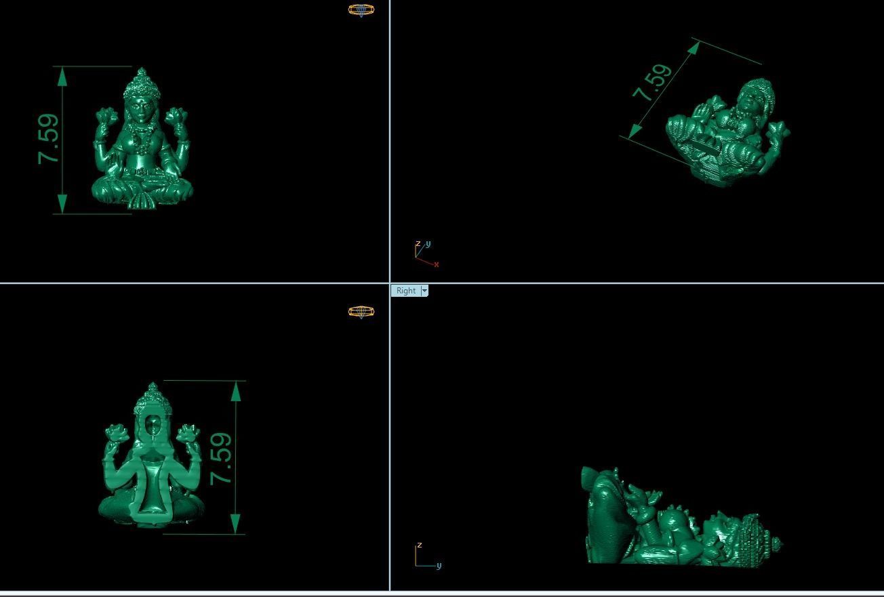Click the hollow back-view statue model
Viewport: 884px width, 597px height.
pos(152,455)
